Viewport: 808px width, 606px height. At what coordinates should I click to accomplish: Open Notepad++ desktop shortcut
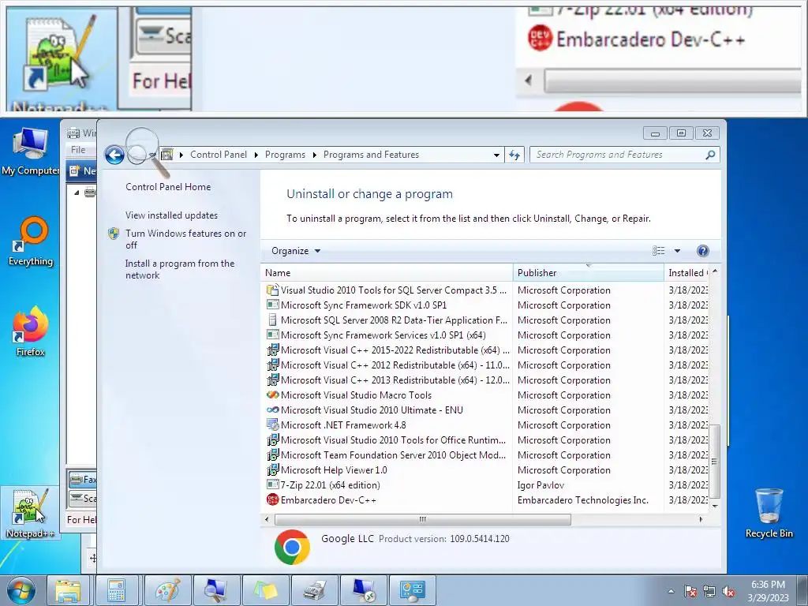click(30, 513)
